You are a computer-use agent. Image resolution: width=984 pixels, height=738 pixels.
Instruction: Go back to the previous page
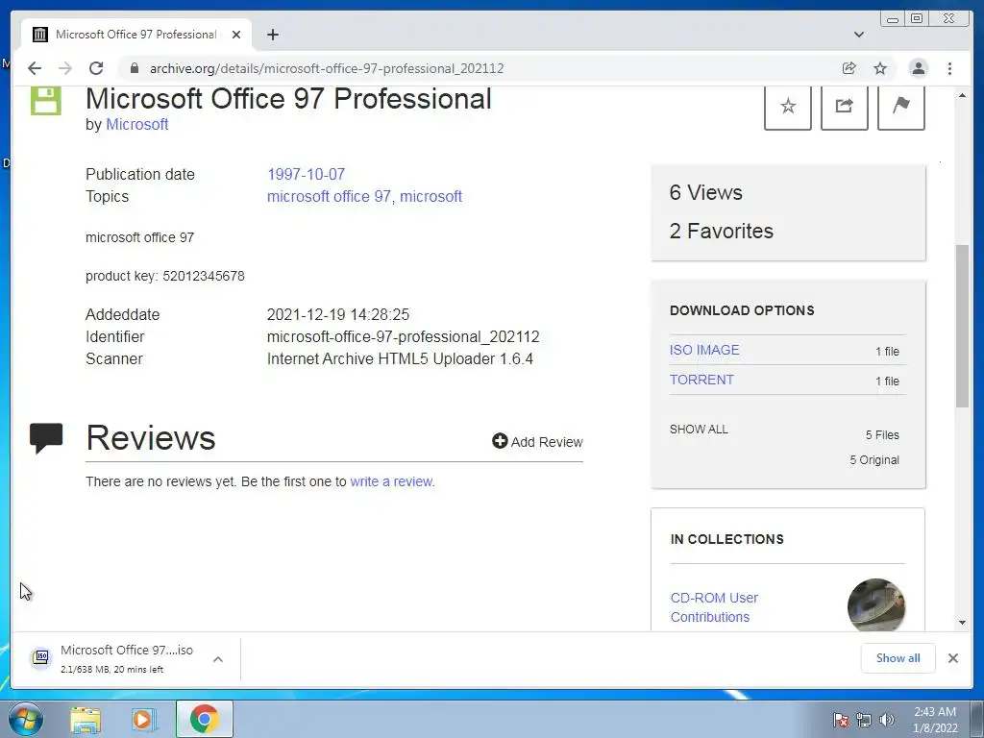pos(35,68)
